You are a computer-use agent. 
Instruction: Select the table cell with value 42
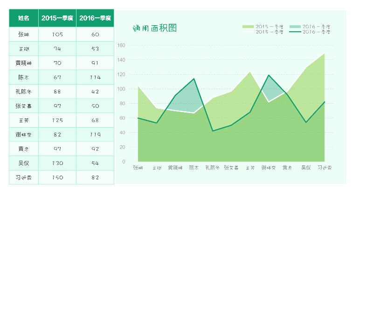click(x=95, y=92)
